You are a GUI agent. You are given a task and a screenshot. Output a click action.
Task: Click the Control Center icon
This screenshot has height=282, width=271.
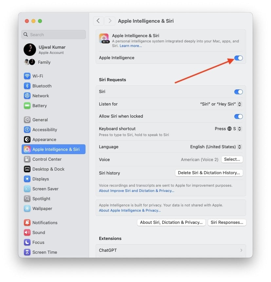click(x=27, y=159)
